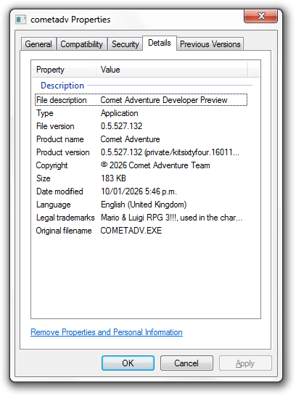Screen dimensions: 296x396
Task: Click the Property column header
Action: (64, 70)
